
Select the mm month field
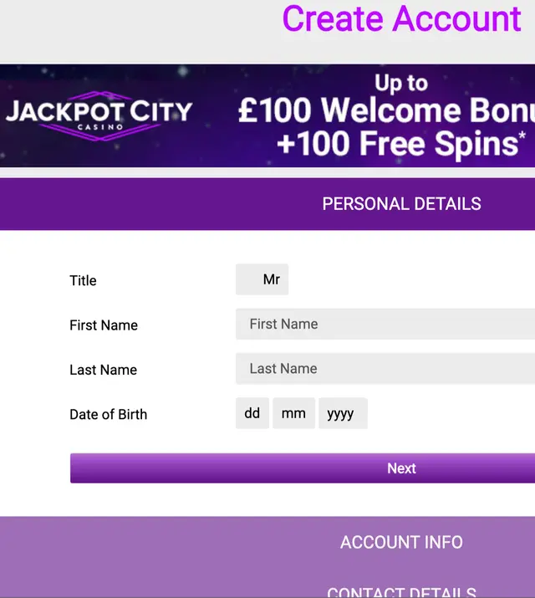tap(293, 413)
